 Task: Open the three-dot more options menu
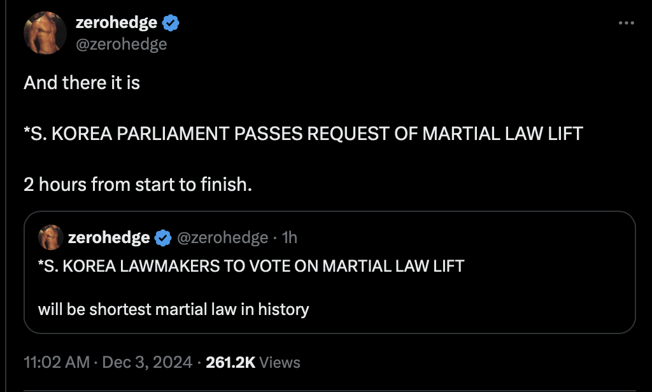[627, 24]
